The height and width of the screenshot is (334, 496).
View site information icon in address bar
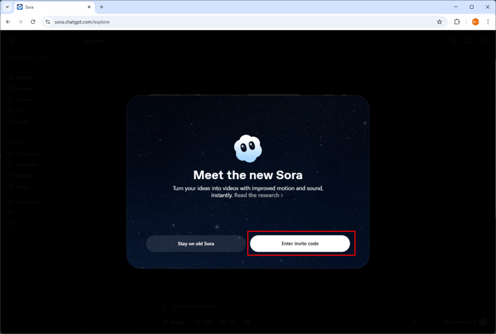(47, 22)
